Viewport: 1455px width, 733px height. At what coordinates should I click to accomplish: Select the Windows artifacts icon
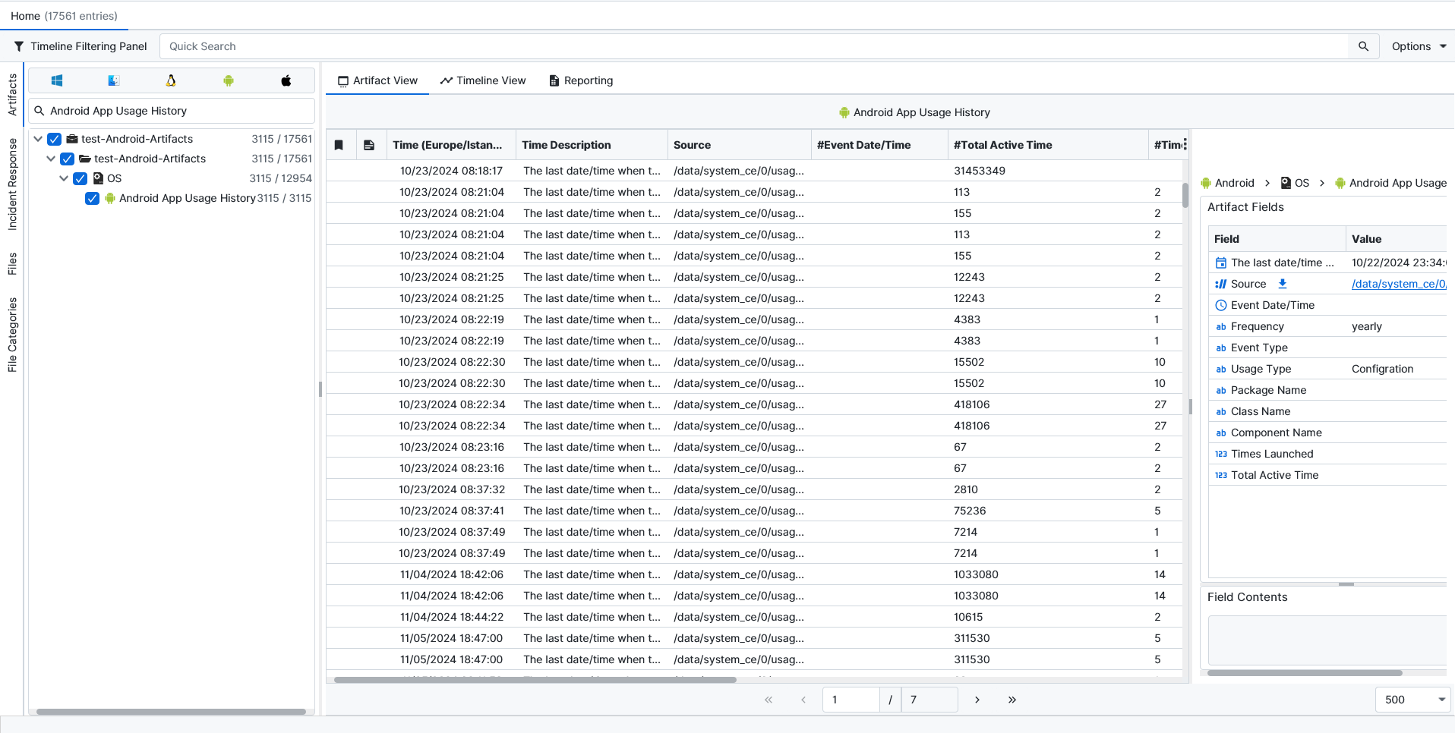tap(57, 80)
